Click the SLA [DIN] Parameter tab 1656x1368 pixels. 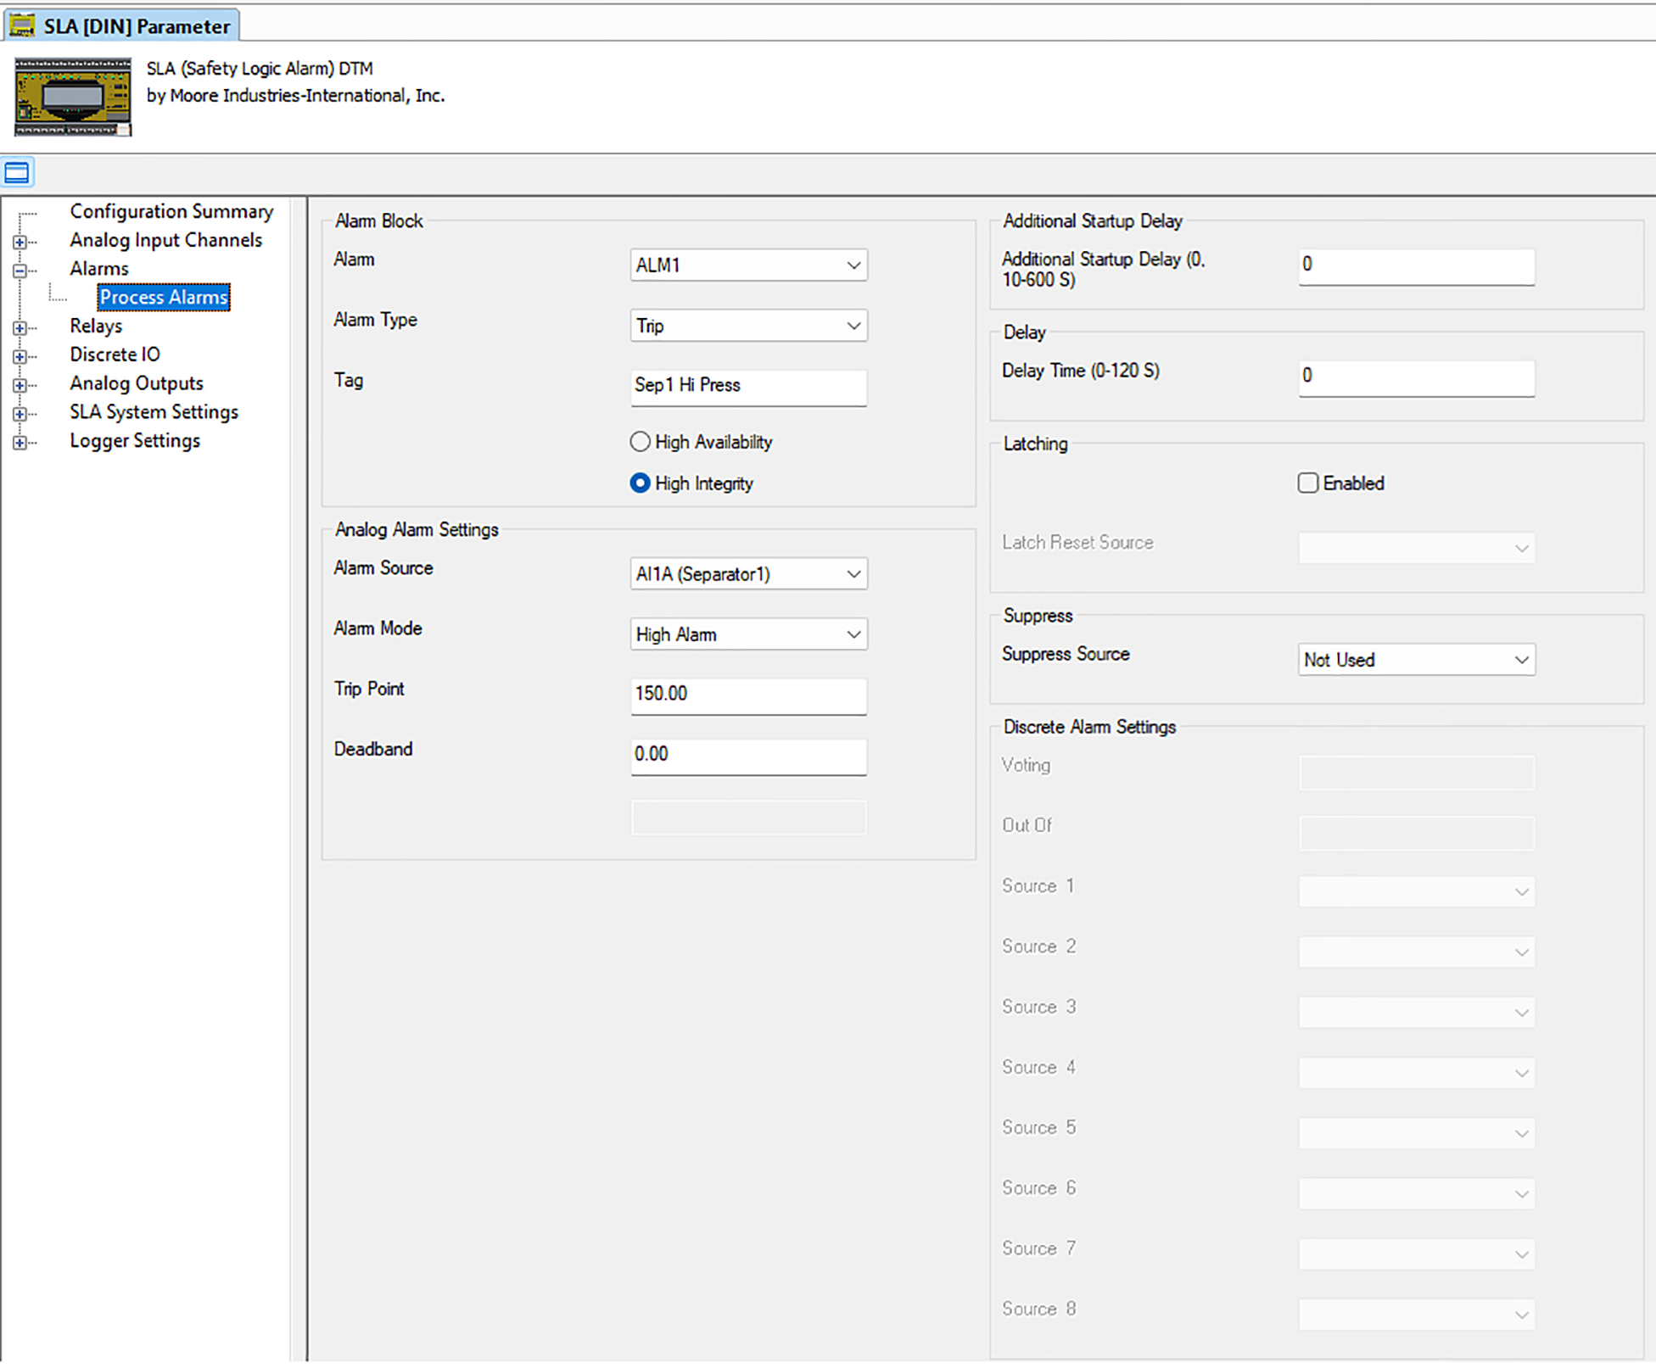(x=121, y=25)
